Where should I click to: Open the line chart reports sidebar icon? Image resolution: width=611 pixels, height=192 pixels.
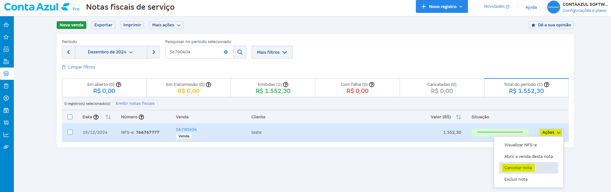point(6,135)
